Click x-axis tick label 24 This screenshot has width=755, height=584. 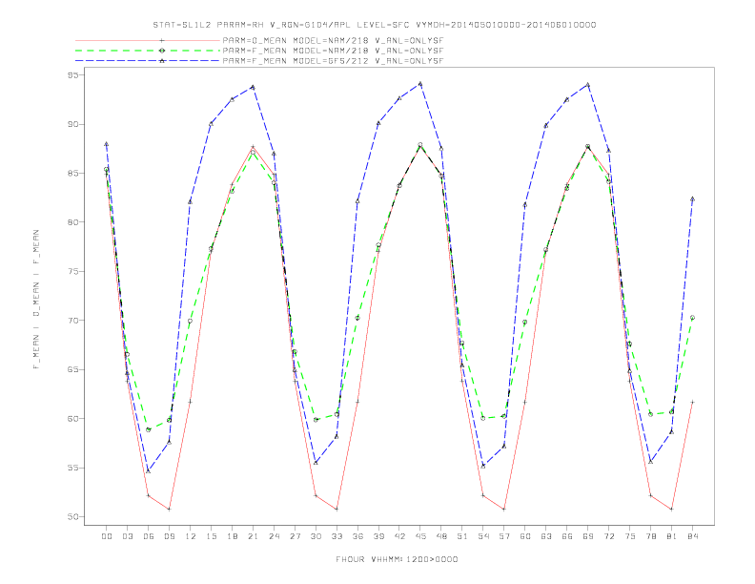pos(274,536)
